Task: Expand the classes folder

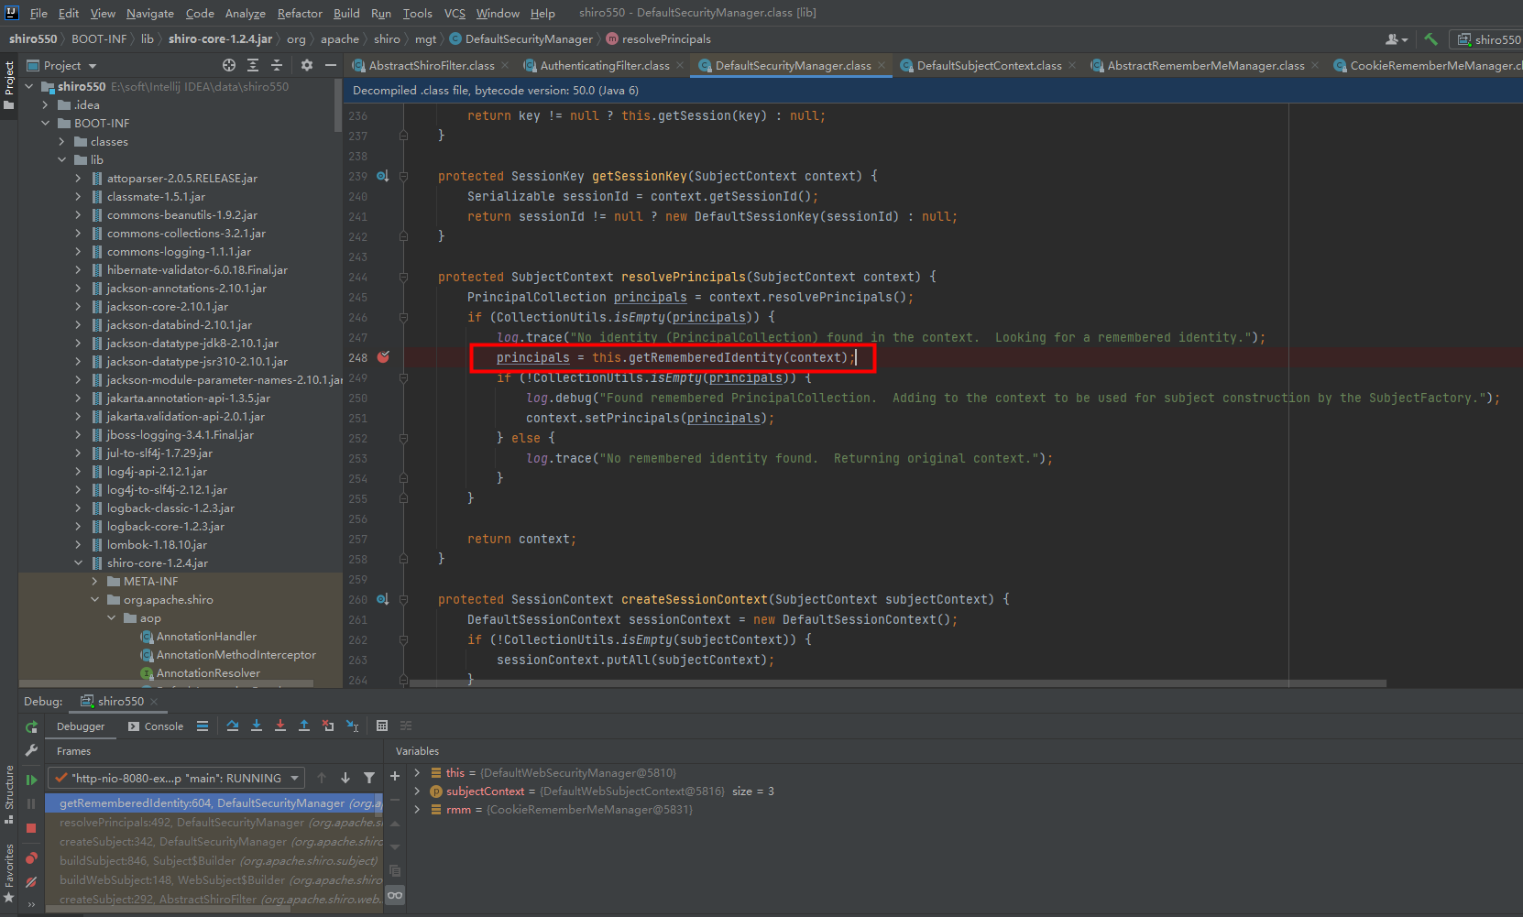Action: click(62, 141)
